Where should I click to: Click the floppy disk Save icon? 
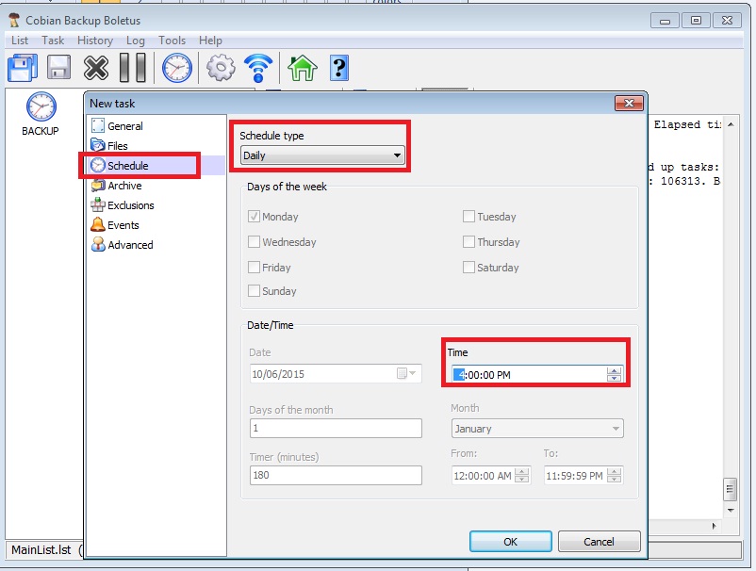point(59,68)
